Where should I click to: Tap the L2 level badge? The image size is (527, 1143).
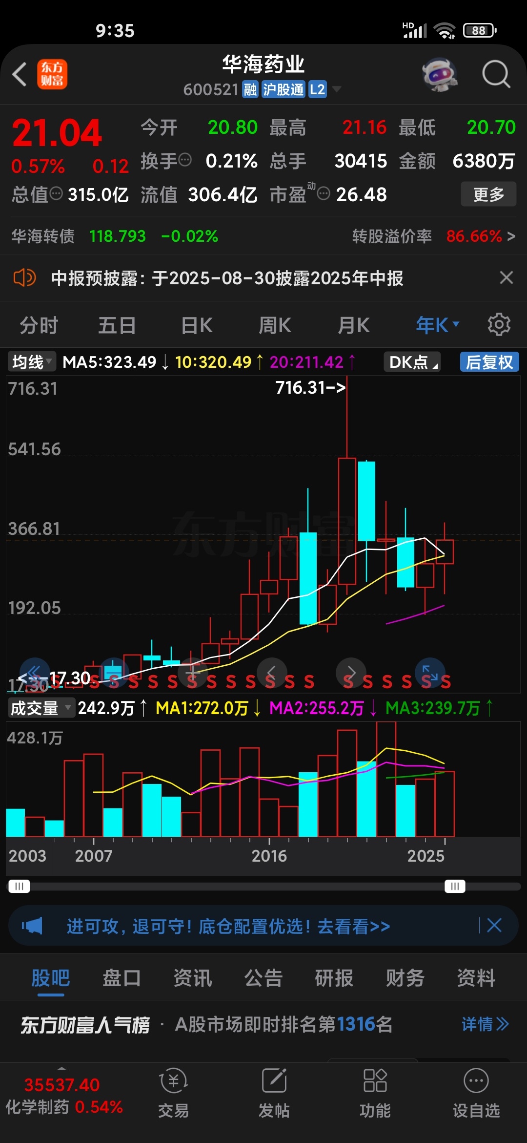(x=317, y=89)
